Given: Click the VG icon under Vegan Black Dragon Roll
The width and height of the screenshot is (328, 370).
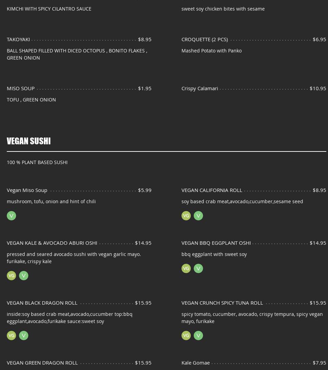Looking at the screenshot, I should point(11,335).
